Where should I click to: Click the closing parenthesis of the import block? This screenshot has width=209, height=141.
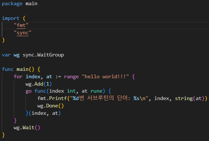(3, 40)
